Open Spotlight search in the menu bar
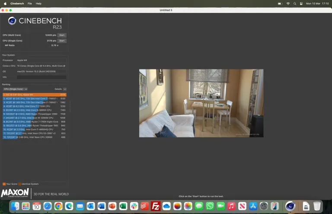332x214 pixels. pos(295,3)
